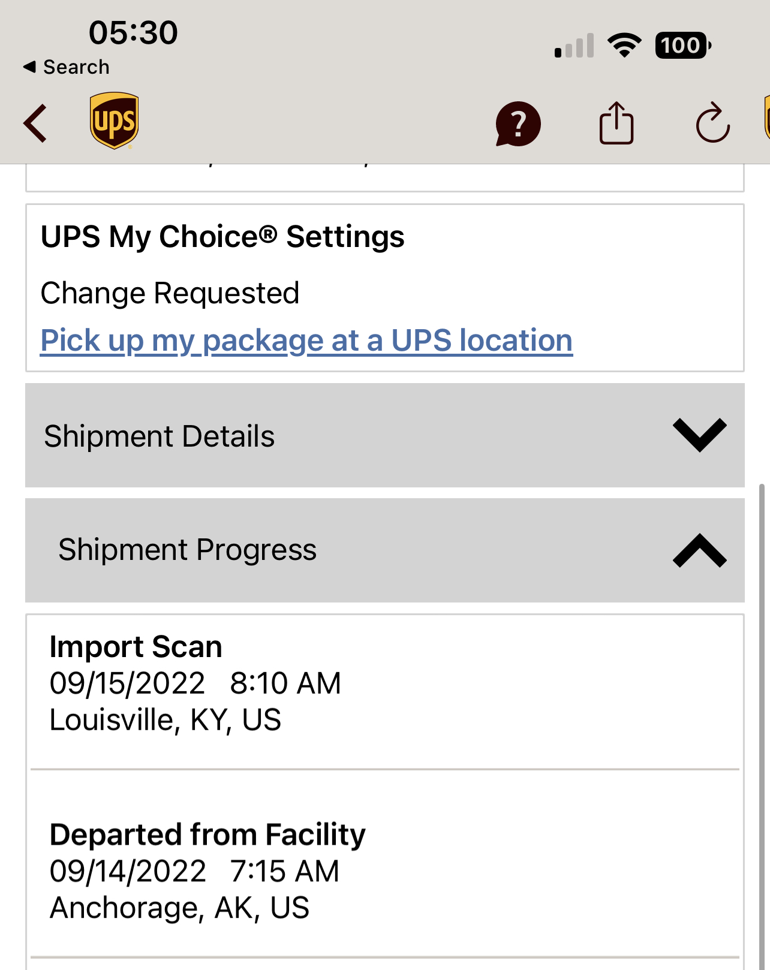
Task: Click the vertical scrollbar on the right
Action: tap(762, 719)
